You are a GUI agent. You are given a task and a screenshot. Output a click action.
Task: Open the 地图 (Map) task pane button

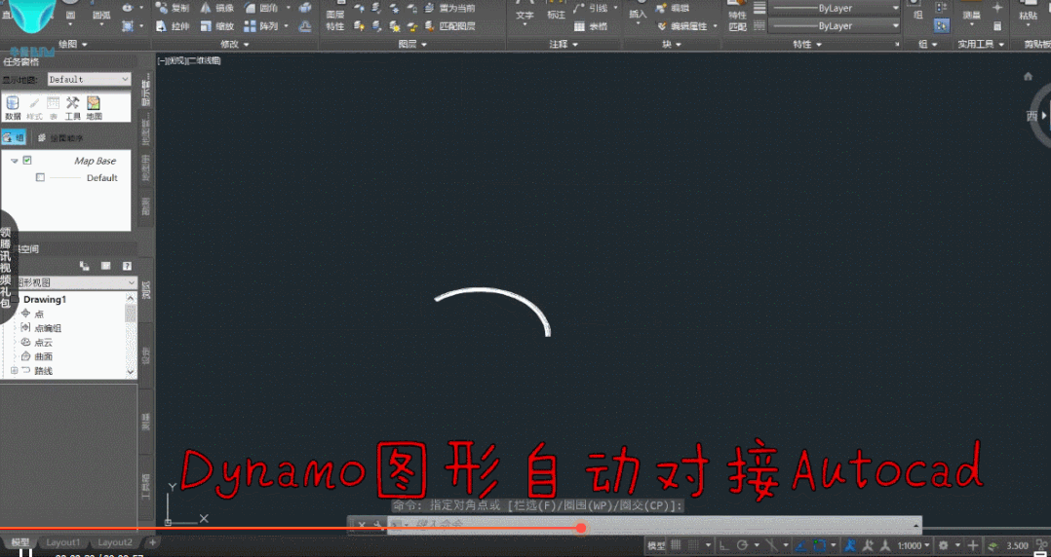click(94, 107)
